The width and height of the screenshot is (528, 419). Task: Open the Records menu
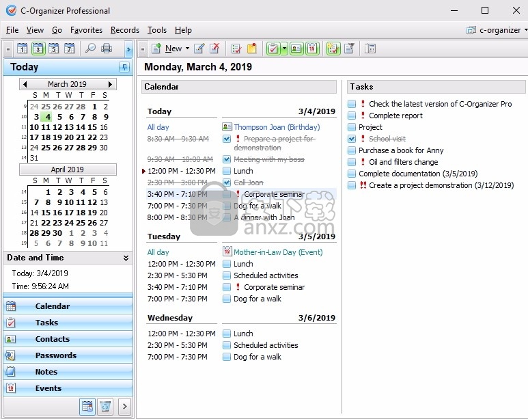(x=124, y=30)
